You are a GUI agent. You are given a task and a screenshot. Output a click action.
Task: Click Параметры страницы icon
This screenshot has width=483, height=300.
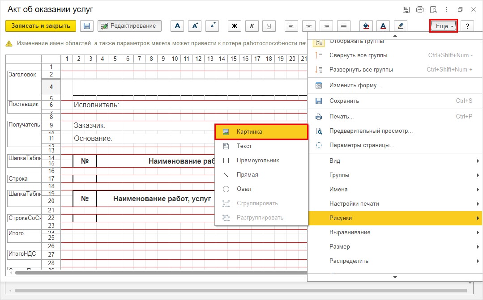coord(319,145)
